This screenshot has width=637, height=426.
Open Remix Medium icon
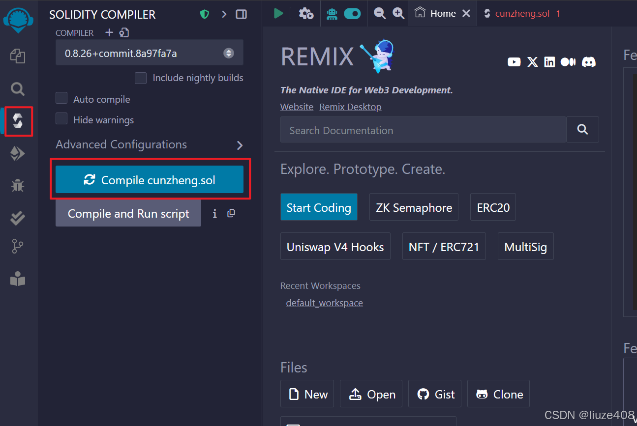click(568, 62)
